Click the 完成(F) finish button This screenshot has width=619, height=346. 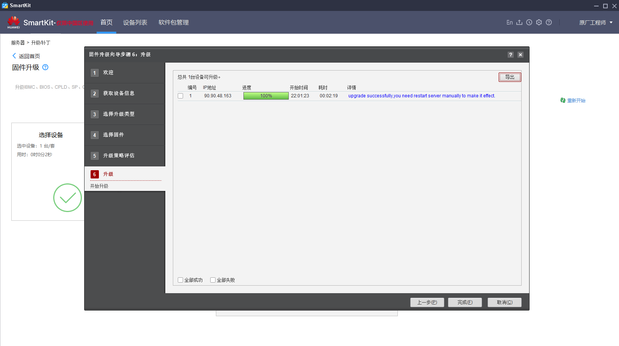(465, 302)
